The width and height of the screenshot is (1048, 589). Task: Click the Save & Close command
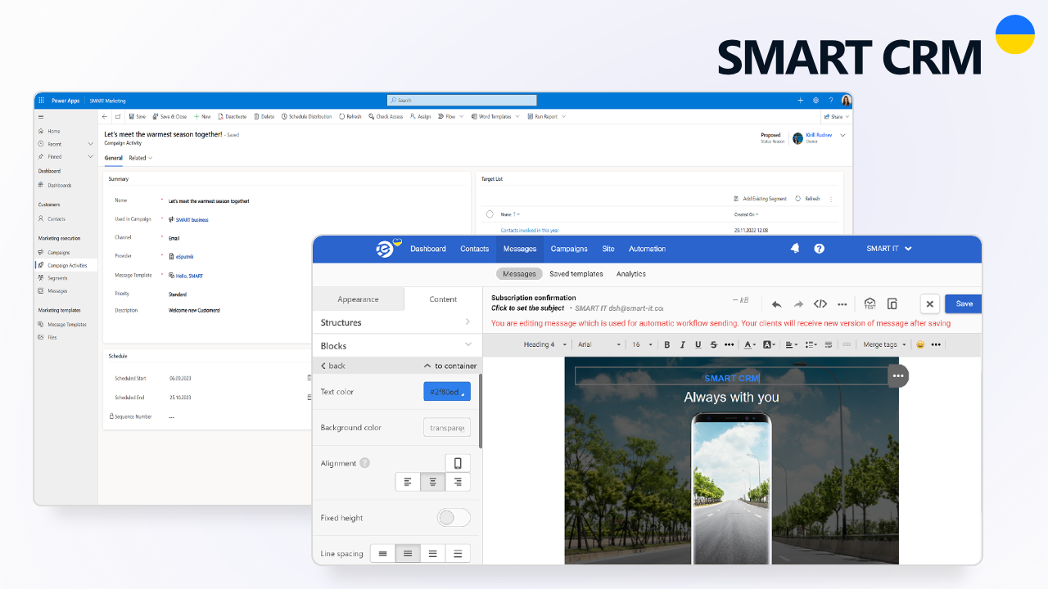169,116
